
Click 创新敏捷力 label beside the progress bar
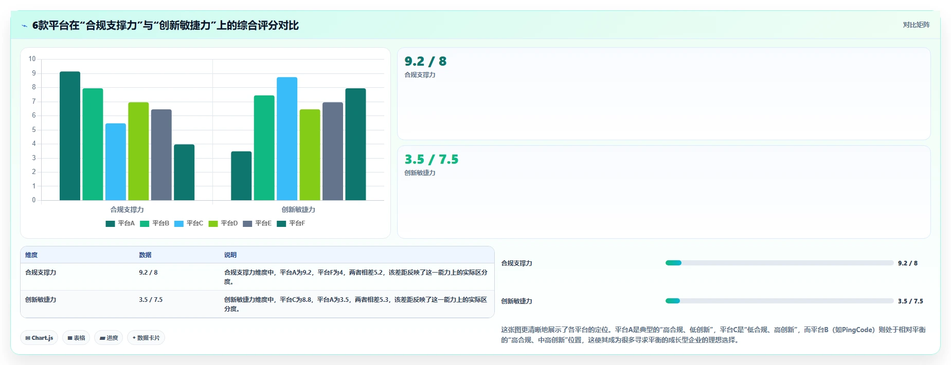tap(517, 301)
